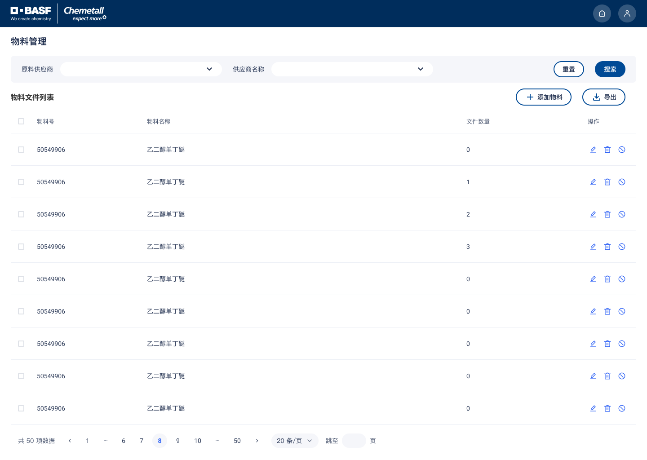The width and height of the screenshot is (647, 460).
Task: Focus the 跳至 page jump input box
Action: (x=354, y=441)
